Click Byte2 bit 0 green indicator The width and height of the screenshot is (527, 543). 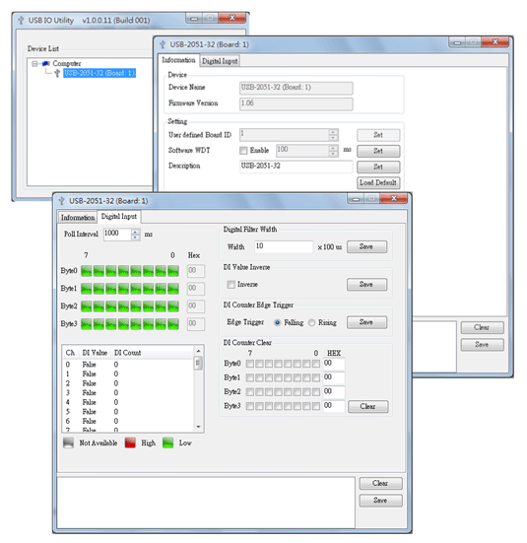[x=173, y=306]
